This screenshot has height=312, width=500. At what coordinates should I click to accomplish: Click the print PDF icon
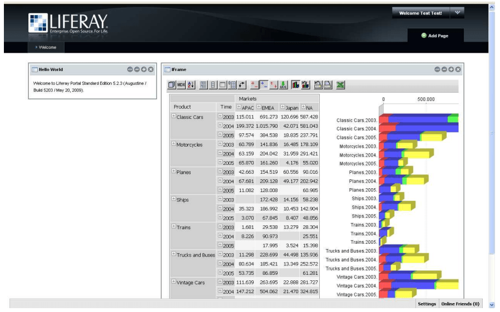tap(328, 85)
